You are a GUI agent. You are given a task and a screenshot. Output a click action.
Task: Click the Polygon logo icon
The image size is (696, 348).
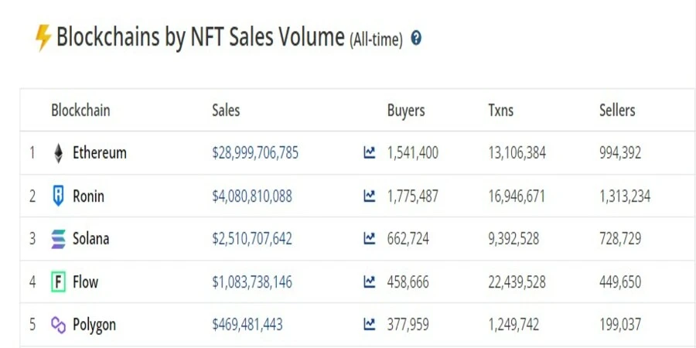click(x=59, y=325)
